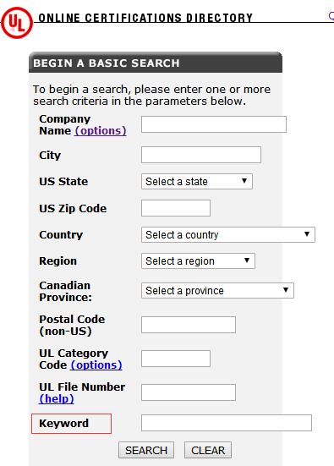The width and height of the screenshot is (334, 466).
Task: Expand the Select a country dropdown
Action: click(x=228, y=235)
